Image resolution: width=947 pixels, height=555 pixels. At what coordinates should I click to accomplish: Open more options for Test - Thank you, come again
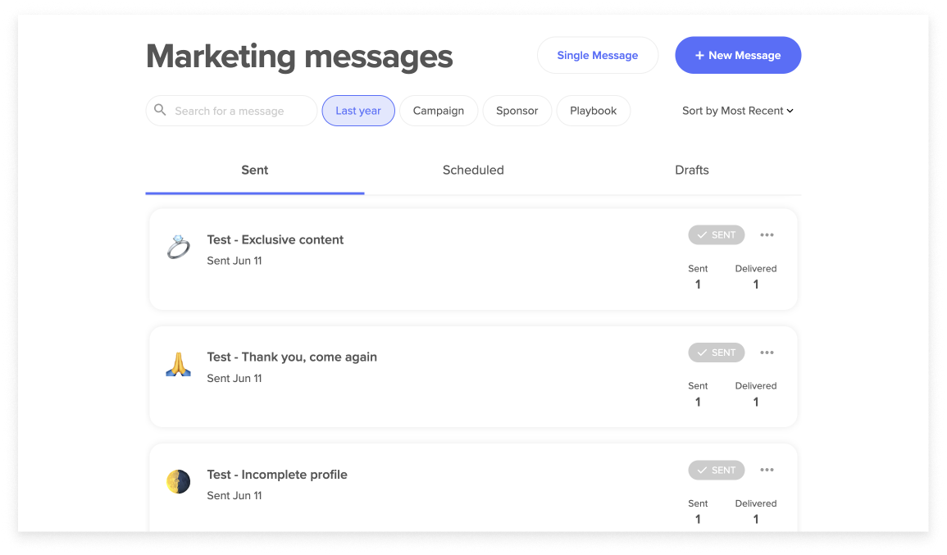pyautogui.click(x=767, y=353)
